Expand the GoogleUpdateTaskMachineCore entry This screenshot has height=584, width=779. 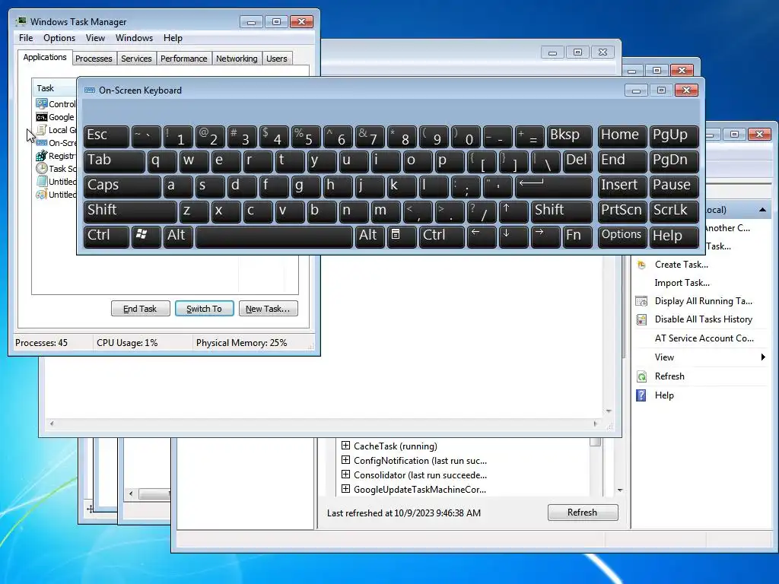[x=346, y=489]
